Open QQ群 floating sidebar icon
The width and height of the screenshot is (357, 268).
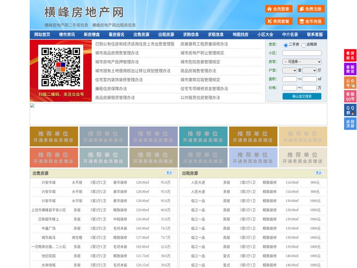pyautogui.click(x=350, y=110)
